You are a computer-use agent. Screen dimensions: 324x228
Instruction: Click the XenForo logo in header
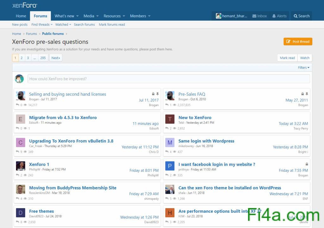[25, 5]
